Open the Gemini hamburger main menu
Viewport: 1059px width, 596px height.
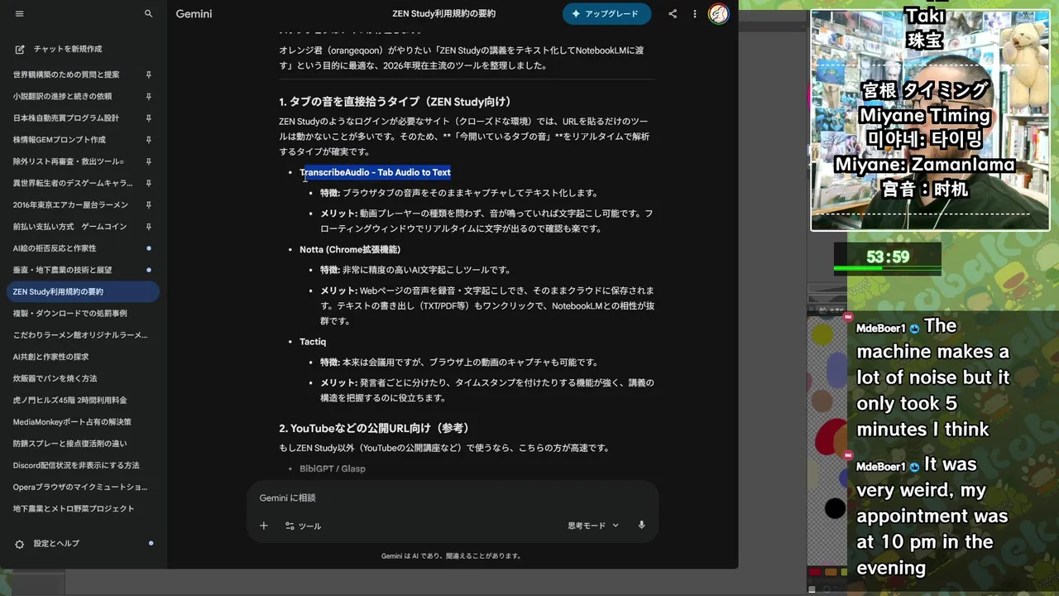click(x=20, y=14)
